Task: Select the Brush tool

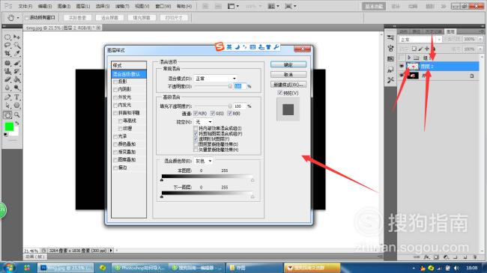Action: (x=16, y=64)
